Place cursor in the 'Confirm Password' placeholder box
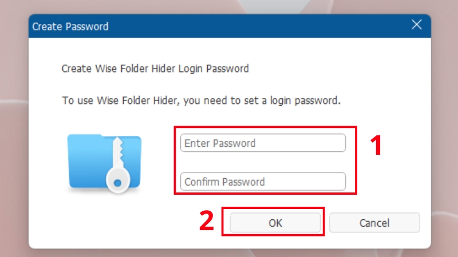The image size is (458, 257). click(263, 182)
